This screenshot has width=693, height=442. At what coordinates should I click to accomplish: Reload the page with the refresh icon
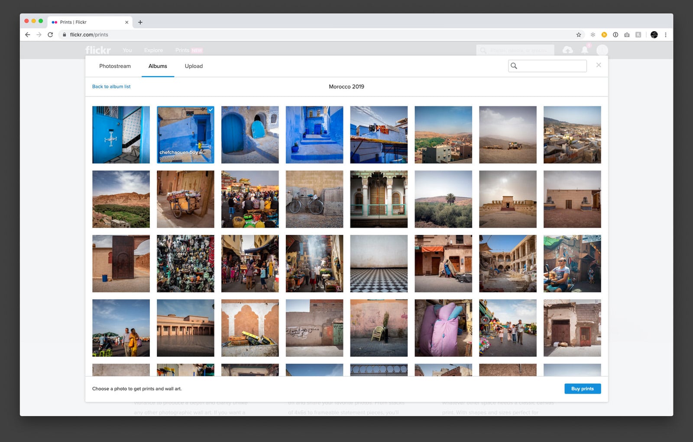pos(51,35)
